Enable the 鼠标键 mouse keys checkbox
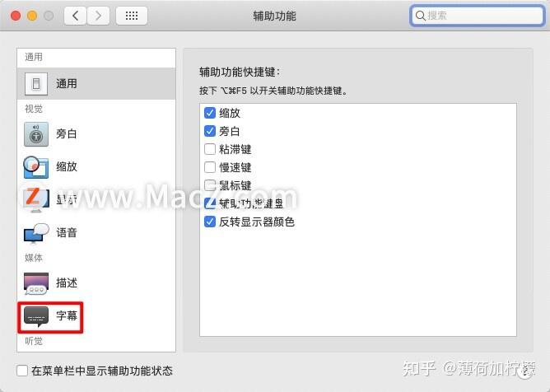This screenshot has width=550, height=392. click(210, 185)
